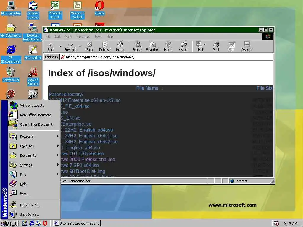
Task: Expand Settings submenu in Start menu
Action: (x=34, y=165)
